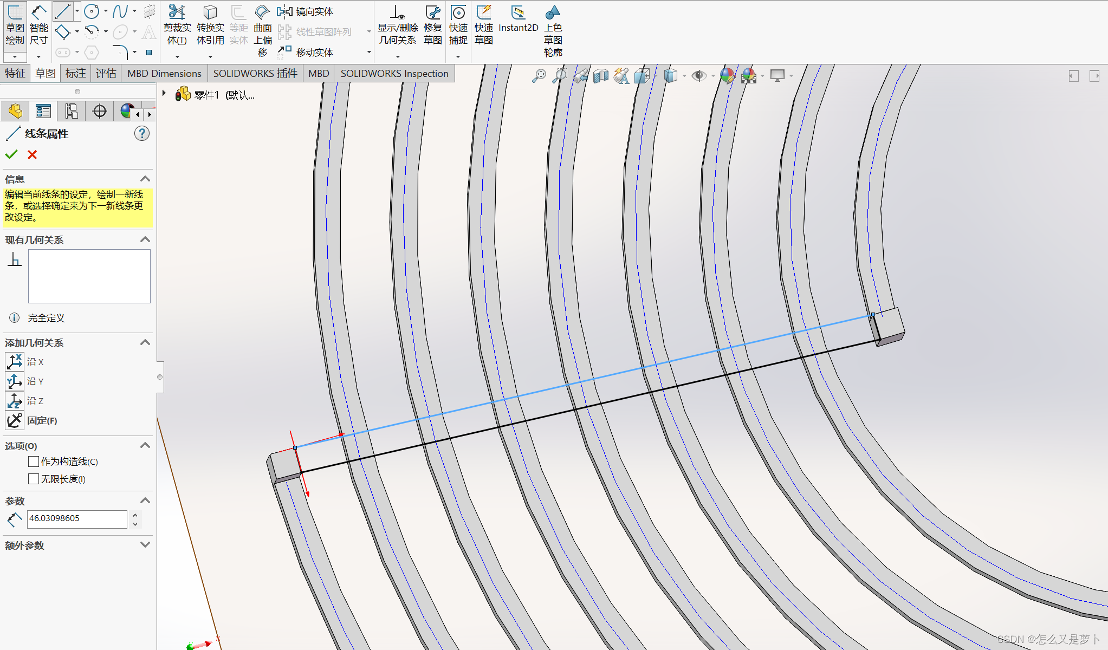The image size is (1108, 650).
Task: Click Section View icon
Action: (601, 76)
